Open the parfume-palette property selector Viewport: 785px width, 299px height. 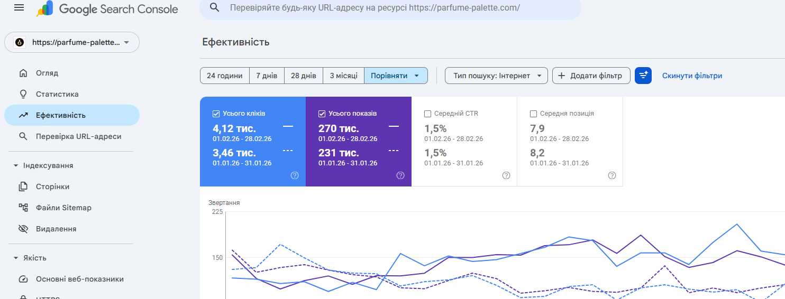click(72, 42)
